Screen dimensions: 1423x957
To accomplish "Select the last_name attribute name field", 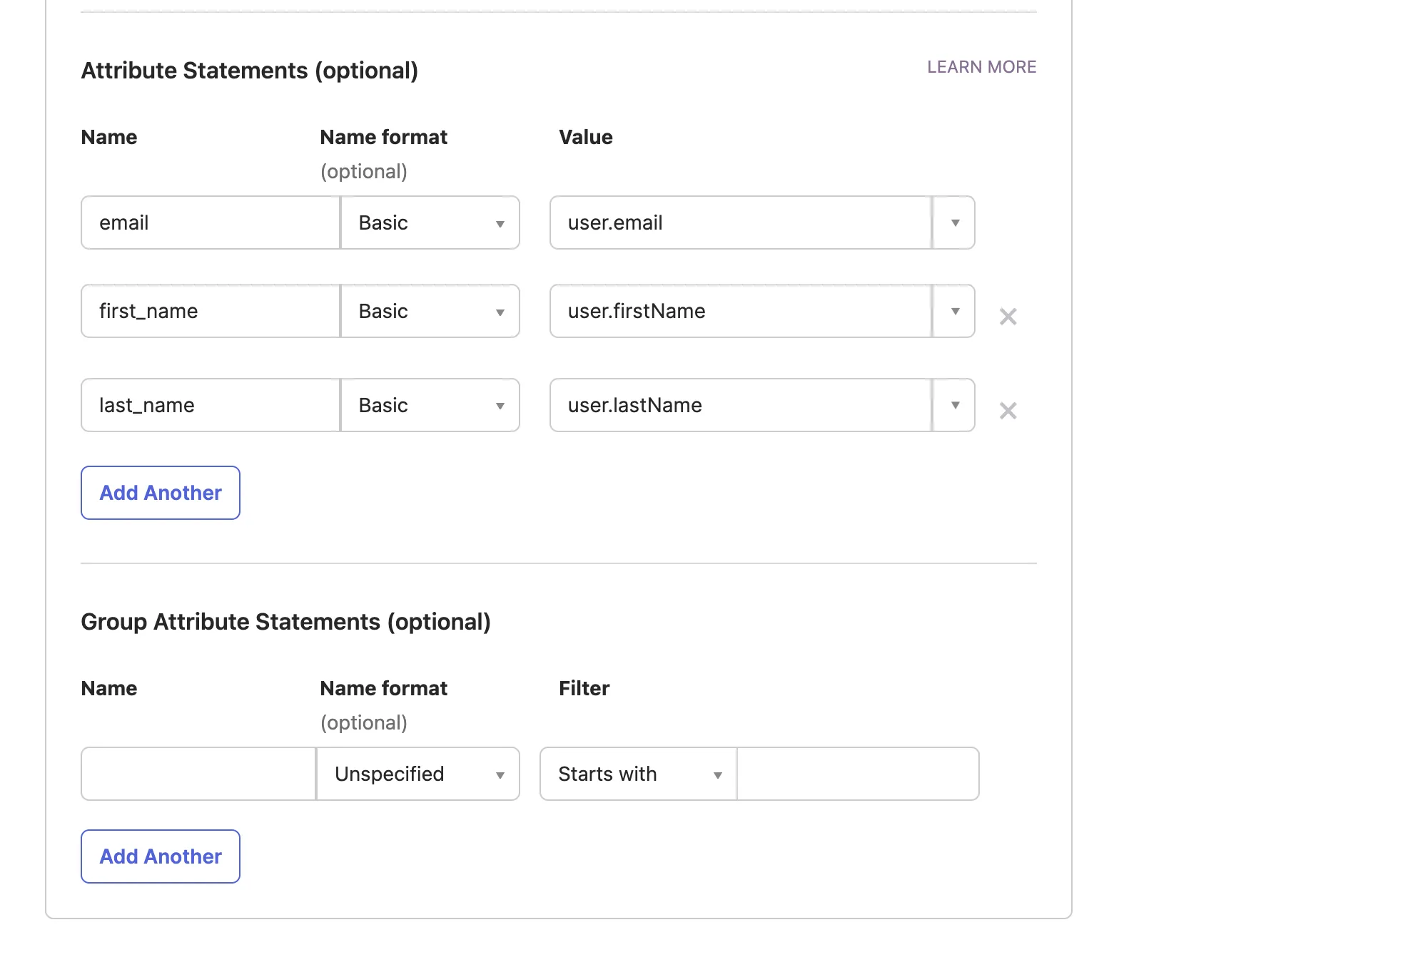I will tap(209, 405).
